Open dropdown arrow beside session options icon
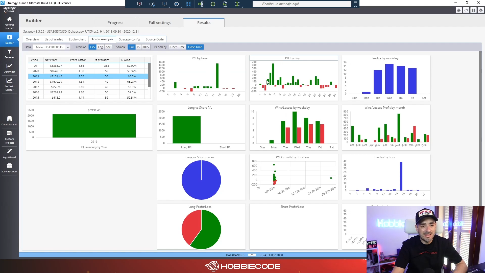Screen dimensions: 485x273 tap(242, 7)
